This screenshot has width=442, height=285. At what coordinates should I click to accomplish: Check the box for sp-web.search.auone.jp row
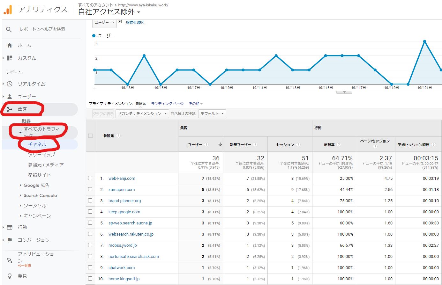90,223
